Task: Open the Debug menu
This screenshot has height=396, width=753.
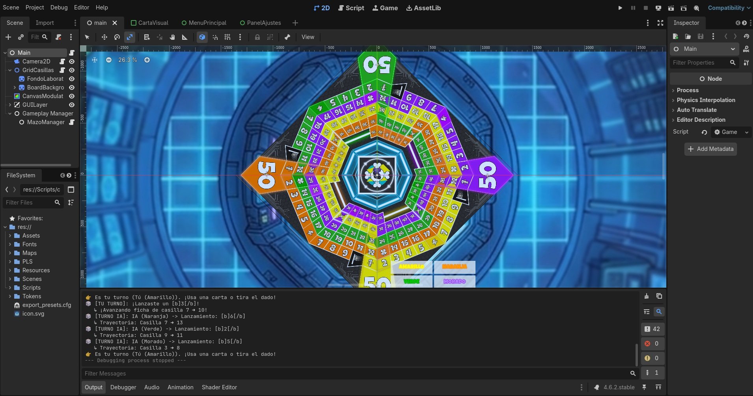Action: [x=59, y=7]
